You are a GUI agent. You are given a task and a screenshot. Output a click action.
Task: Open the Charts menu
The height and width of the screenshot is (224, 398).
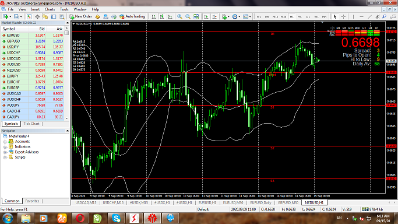[50, 9]
